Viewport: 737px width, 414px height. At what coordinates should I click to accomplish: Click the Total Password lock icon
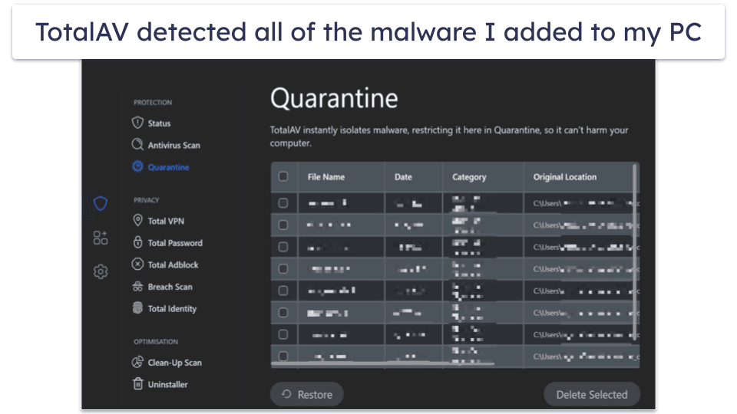[x=137, y=242]
